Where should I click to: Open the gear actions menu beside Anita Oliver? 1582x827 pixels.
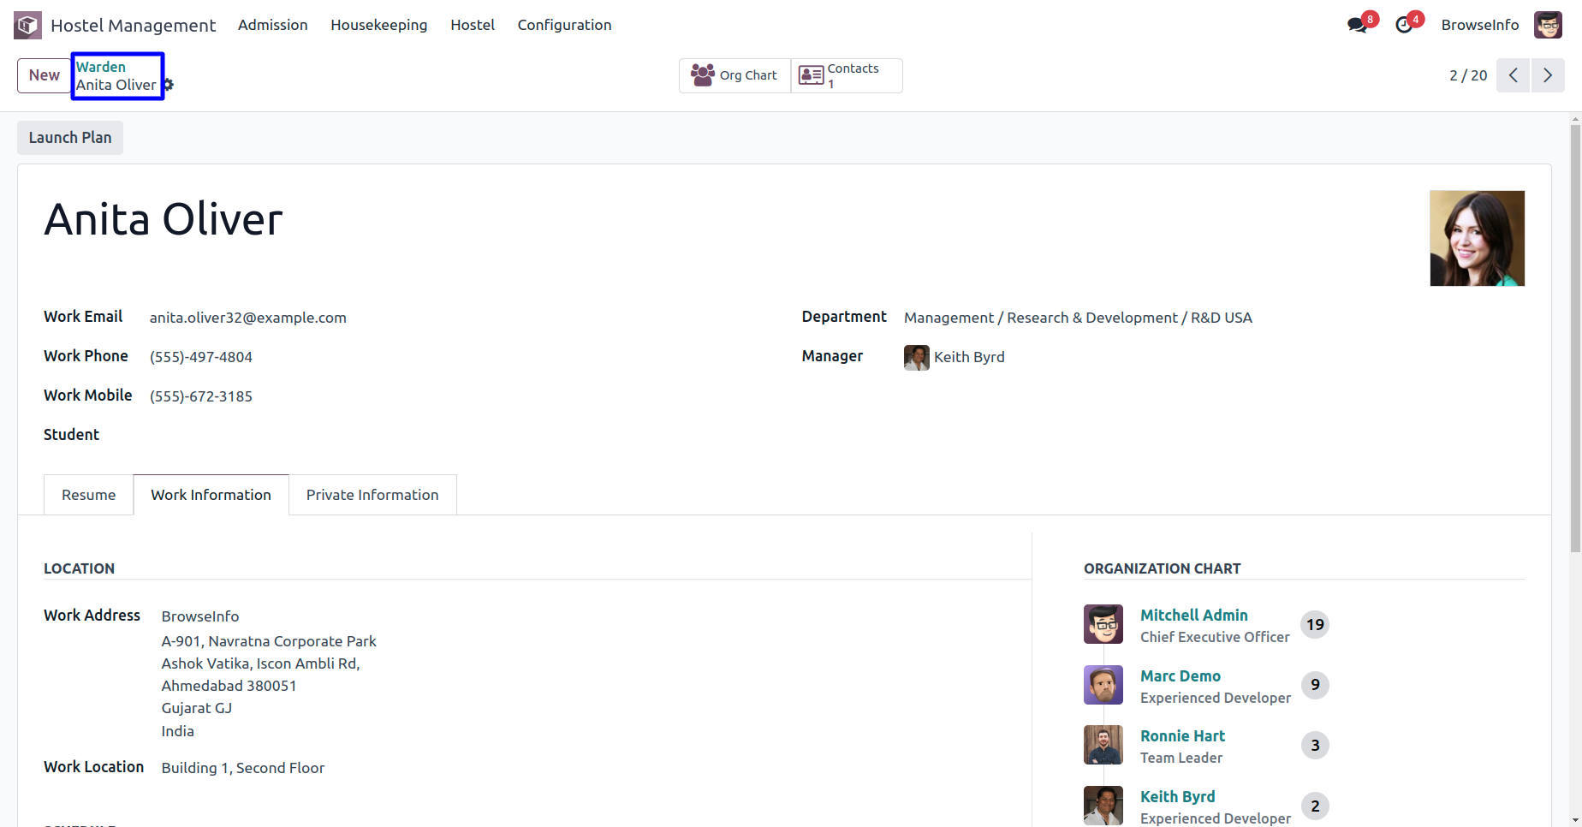pos(169,85)
